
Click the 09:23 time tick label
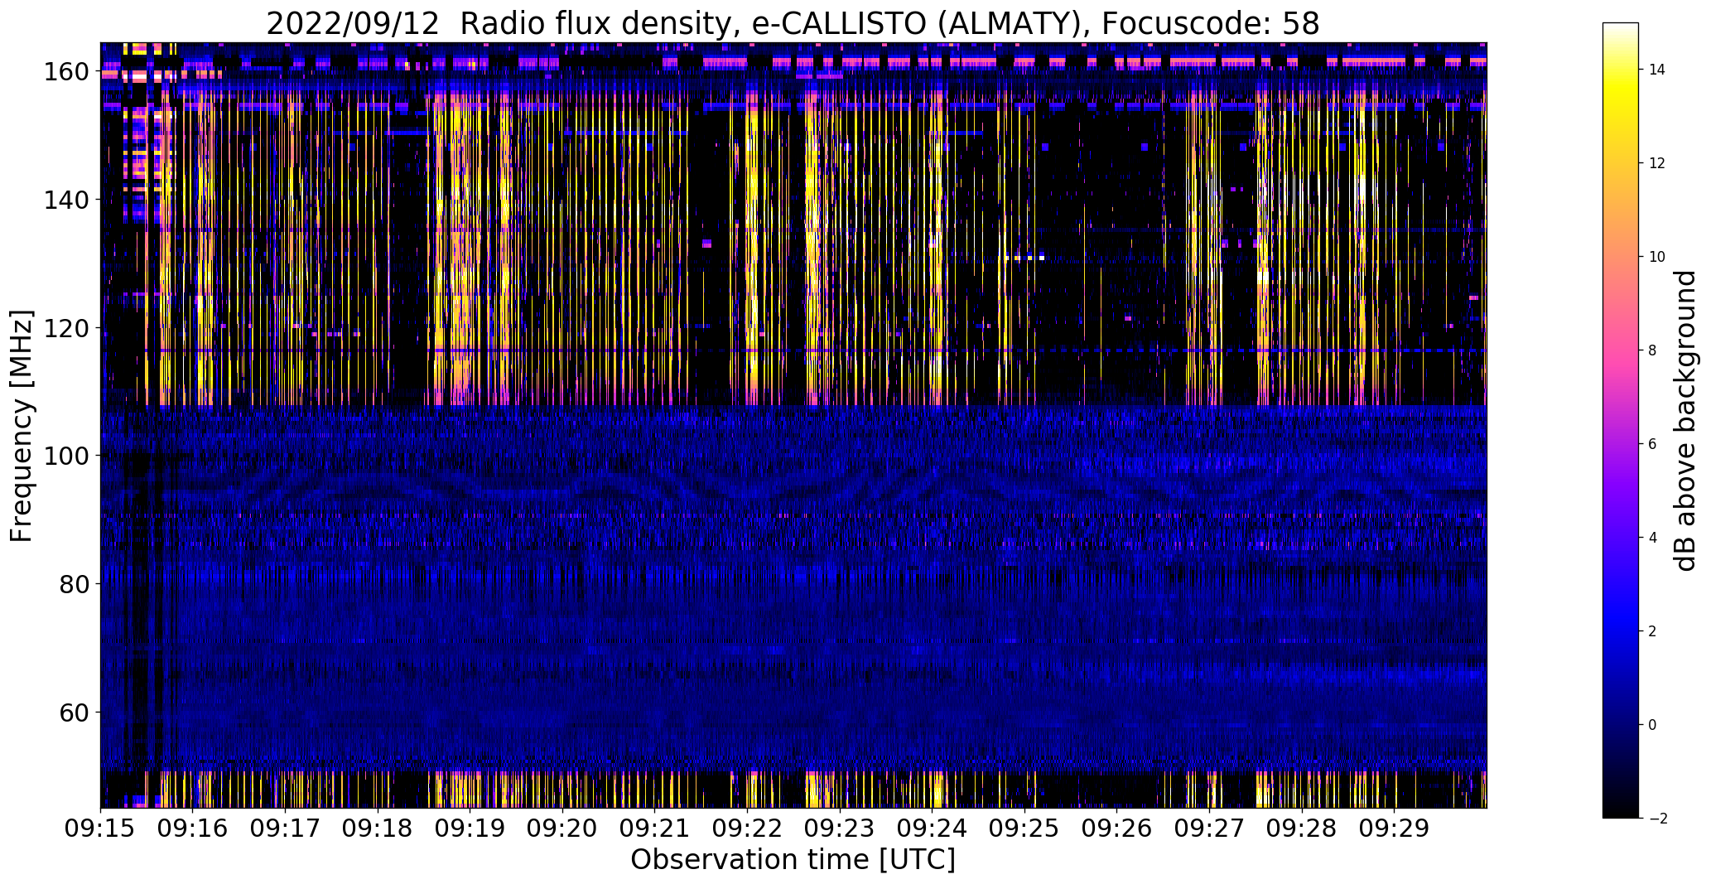click(x=840, y=828)
